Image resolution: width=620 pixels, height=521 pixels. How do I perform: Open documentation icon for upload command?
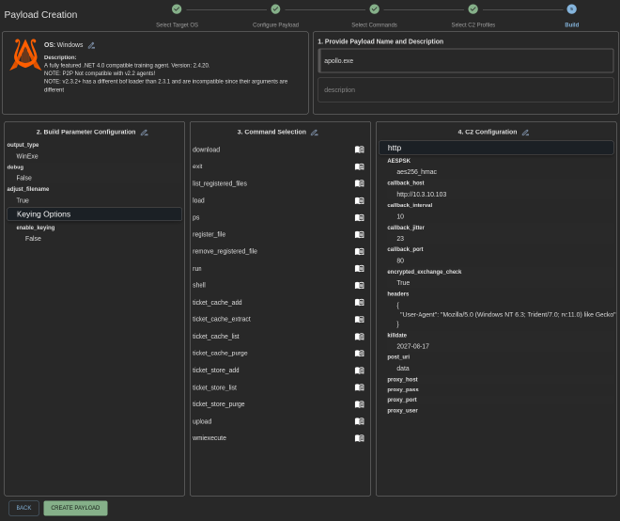359,421
